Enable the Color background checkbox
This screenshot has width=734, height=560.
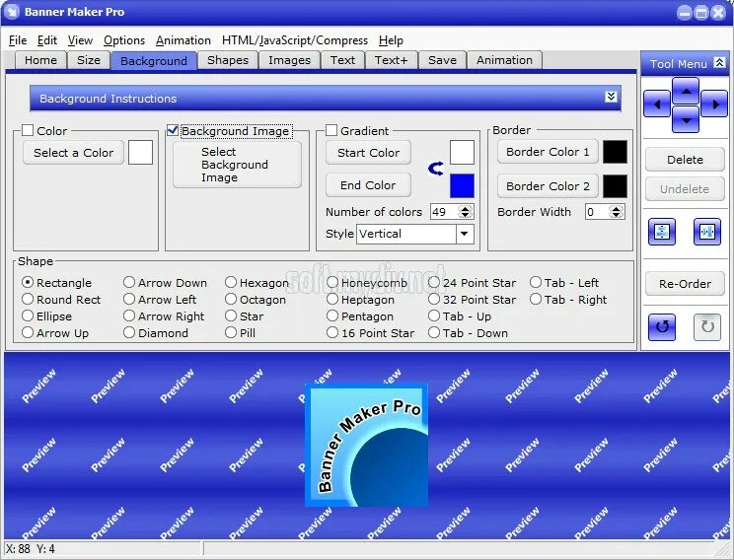tap(28, 130)
